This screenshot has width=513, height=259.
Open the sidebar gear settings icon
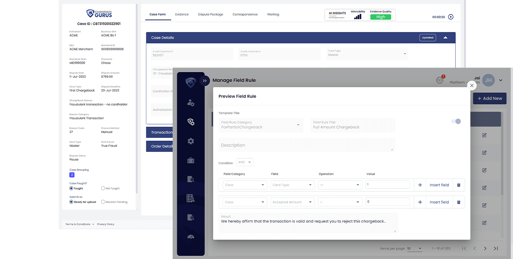190,141
